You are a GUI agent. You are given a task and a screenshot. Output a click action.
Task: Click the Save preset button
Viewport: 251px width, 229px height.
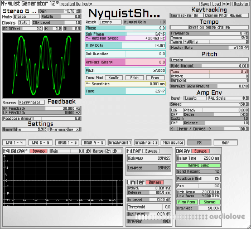point(205,4)
